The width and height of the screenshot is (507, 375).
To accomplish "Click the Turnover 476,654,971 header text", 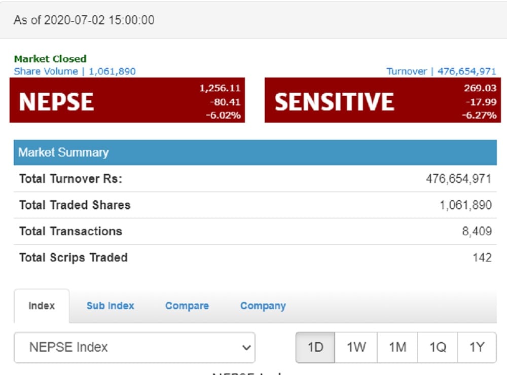I will (x=441, y=71).
